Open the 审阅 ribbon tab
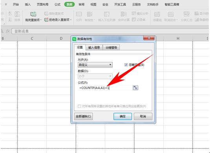The image size is (210, 153). 81,4
